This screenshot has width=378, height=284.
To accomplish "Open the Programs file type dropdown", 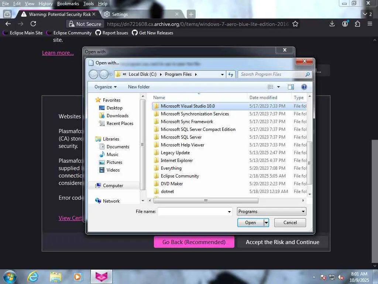I will tap(271, 212).
